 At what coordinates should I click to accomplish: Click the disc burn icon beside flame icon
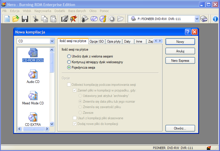[85, 19]
